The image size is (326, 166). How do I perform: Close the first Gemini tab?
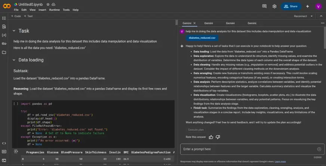coord(194,23)
